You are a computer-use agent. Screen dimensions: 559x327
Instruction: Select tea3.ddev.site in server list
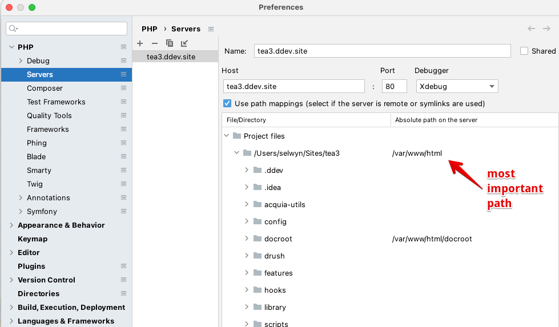175,56
